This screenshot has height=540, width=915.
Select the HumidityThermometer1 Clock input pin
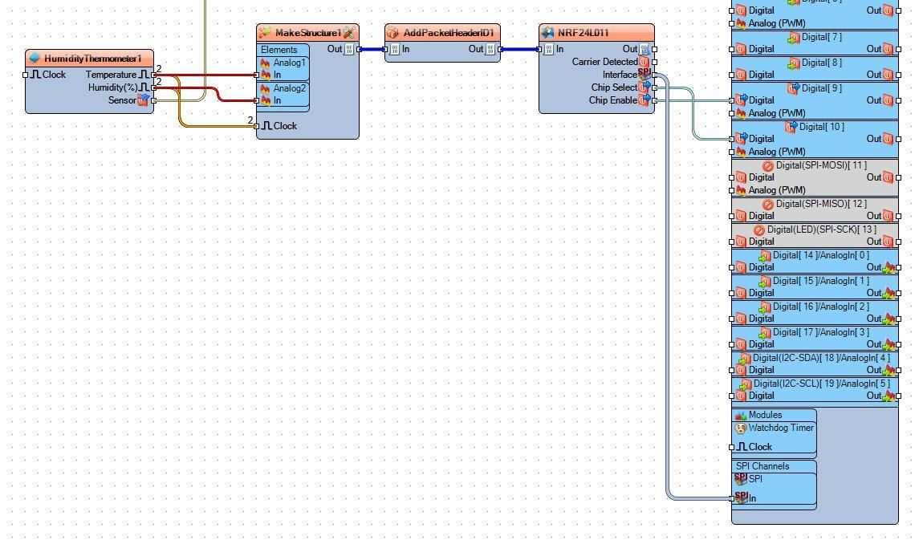[25, 75]
